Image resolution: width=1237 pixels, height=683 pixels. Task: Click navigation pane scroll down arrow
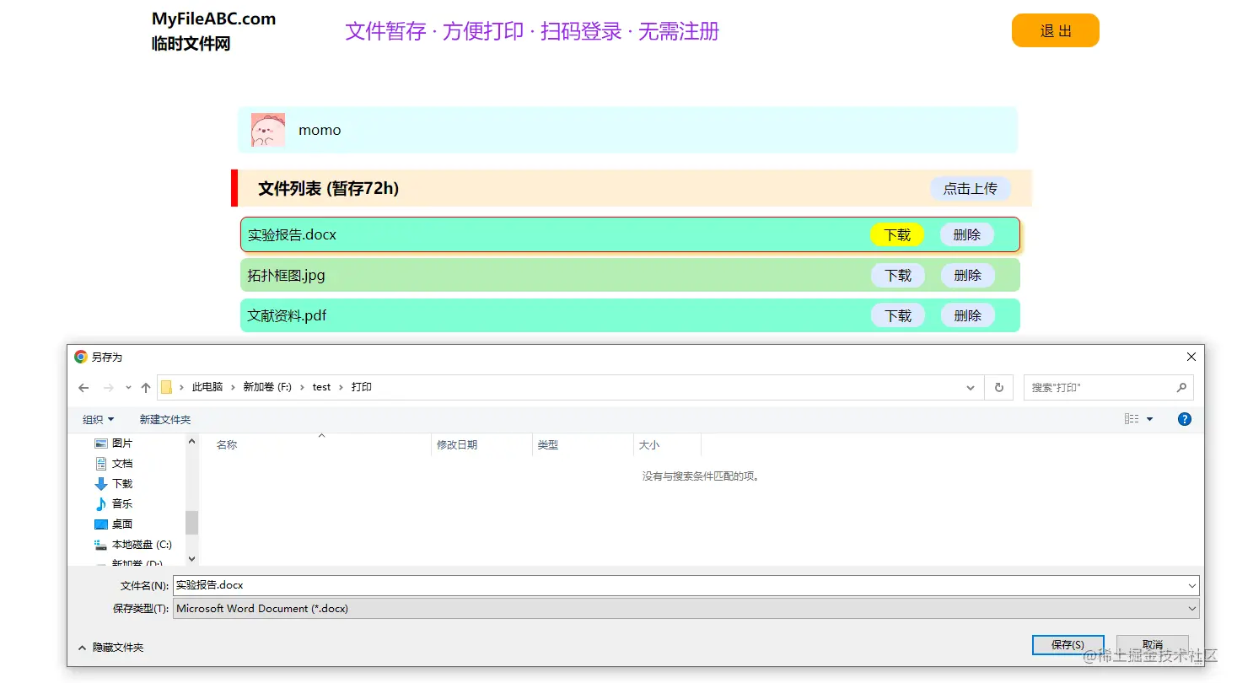pos(191,558)
